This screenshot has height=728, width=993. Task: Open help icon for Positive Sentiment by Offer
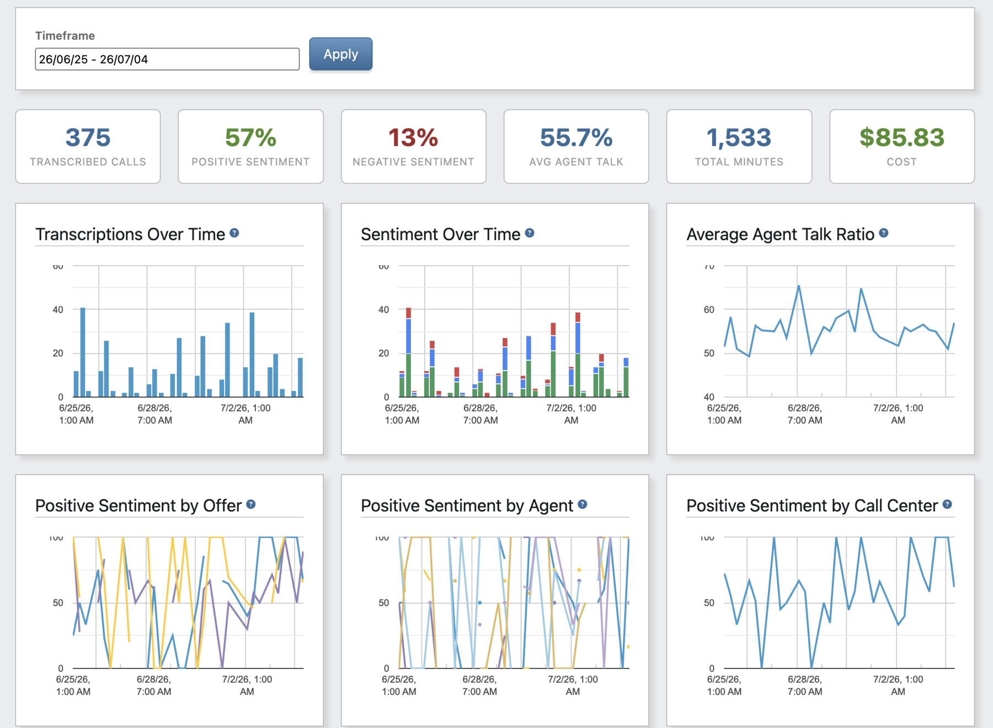(251, 504)
